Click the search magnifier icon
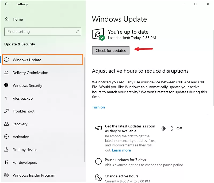 click(x=77, y=32)
